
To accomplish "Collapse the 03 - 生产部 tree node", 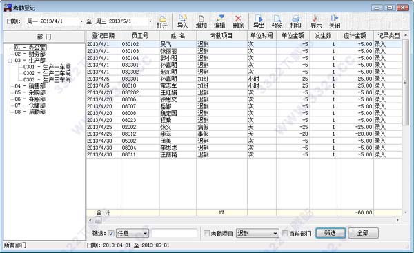I will coord(10,61).
